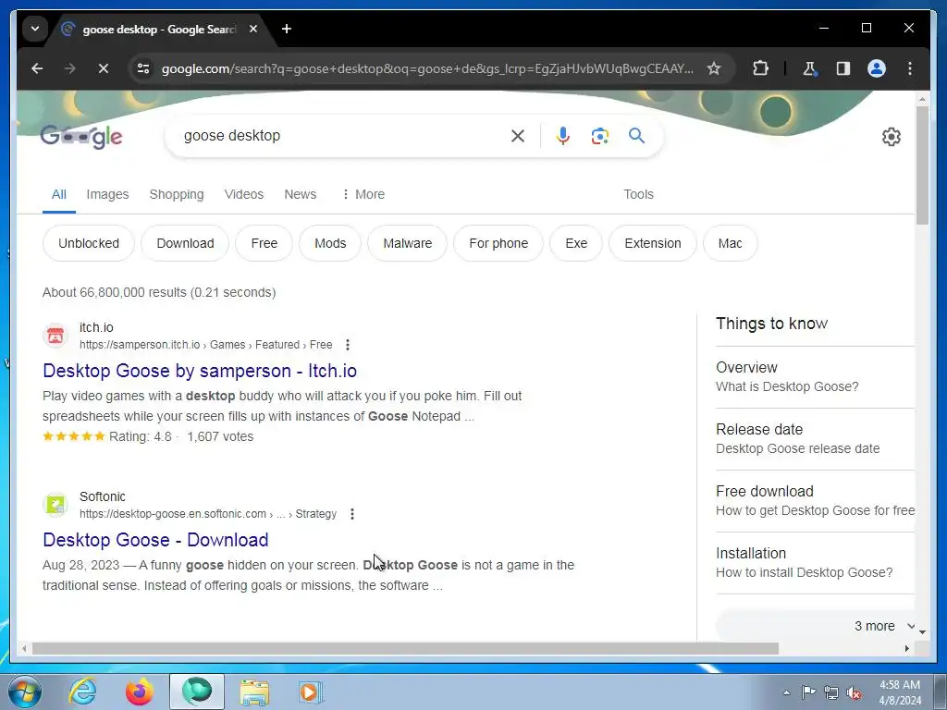Viewport: 947px width, 710px height.
Task: Click the Softonic site favicon
Action: (x=55, y=505)
